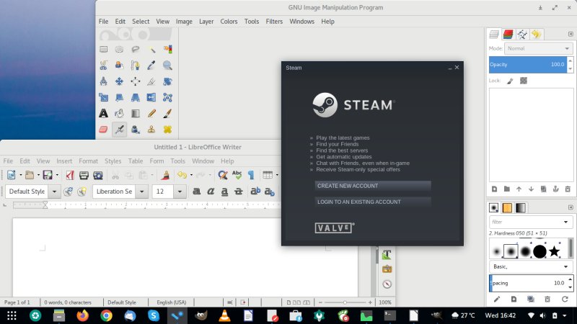Open the Styles menu in Writer
The width and height of the screenshot is (577, 324).
[113, 161]
